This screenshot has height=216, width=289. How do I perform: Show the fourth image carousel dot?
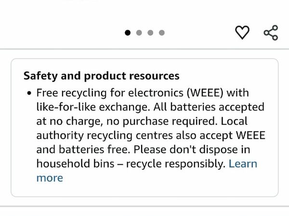click(162, 33)
